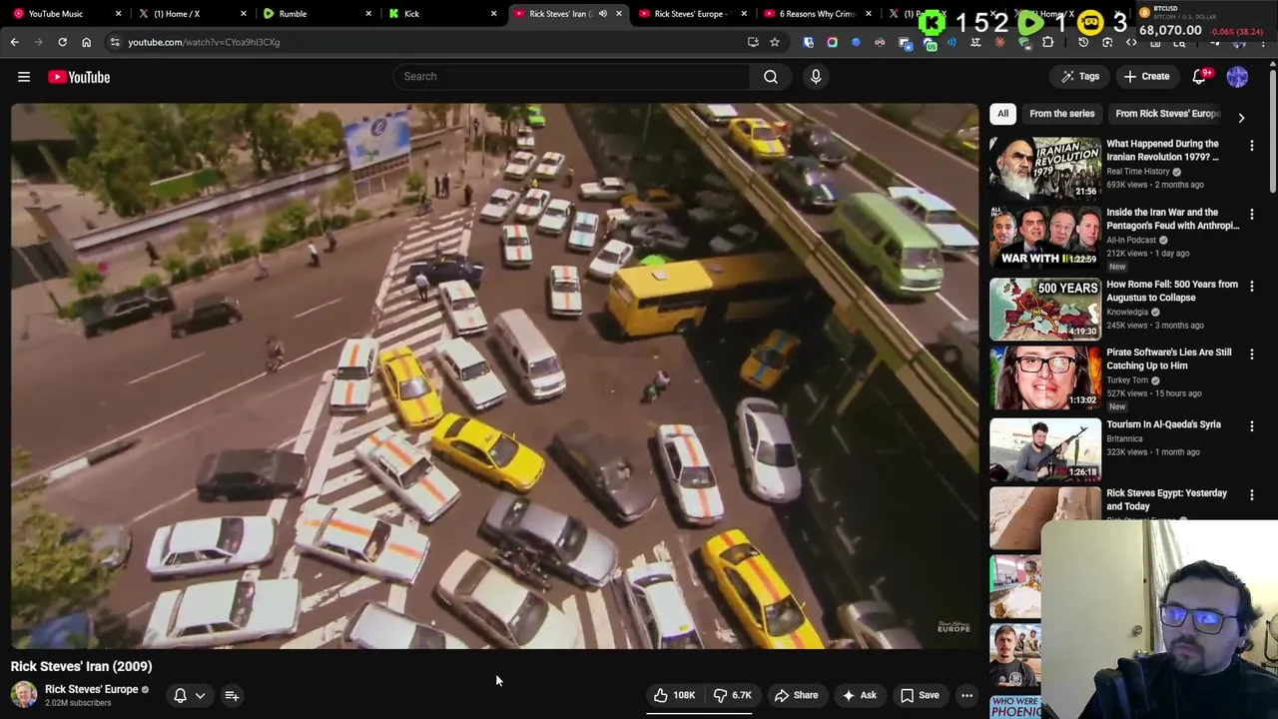Expand notification options chevron next to bell
1278x719 pixels.
coord(200,695)
